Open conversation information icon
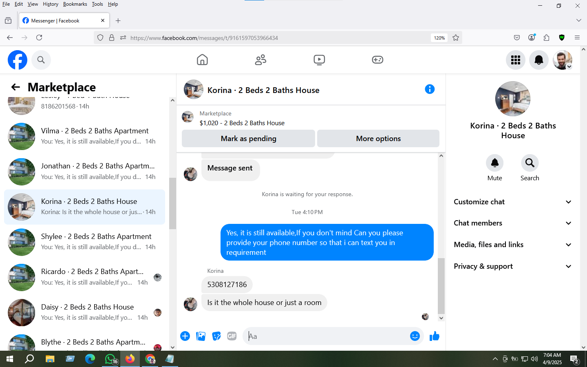Image resolution: width=587 pixels, height=367 pixels. [430, 89]
